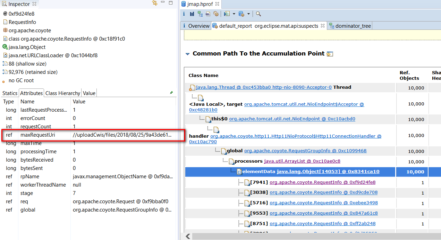The width and height of the screenshot is (441, 240).
Task: Select the default_report suspects tab
Action: click(269, 26)
